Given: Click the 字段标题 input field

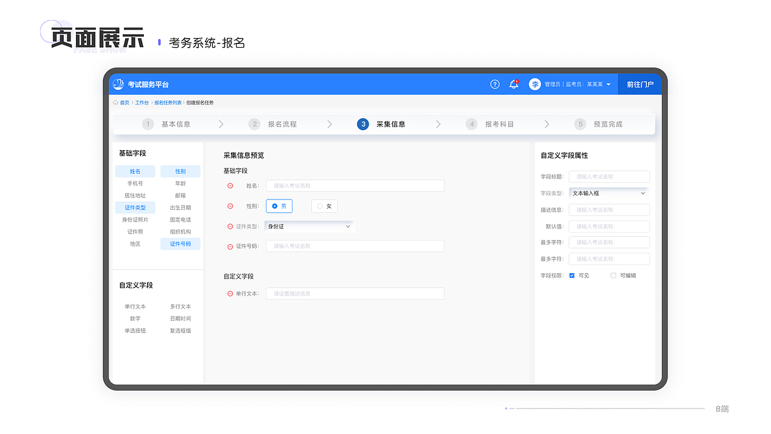Looking at the screenshot, I should pos(609,177).
